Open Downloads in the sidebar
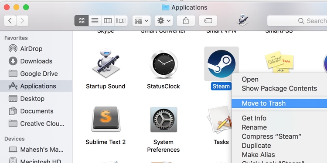Image resolution: width=327 pixels, height=163 pixels. [x=36, y=61]
